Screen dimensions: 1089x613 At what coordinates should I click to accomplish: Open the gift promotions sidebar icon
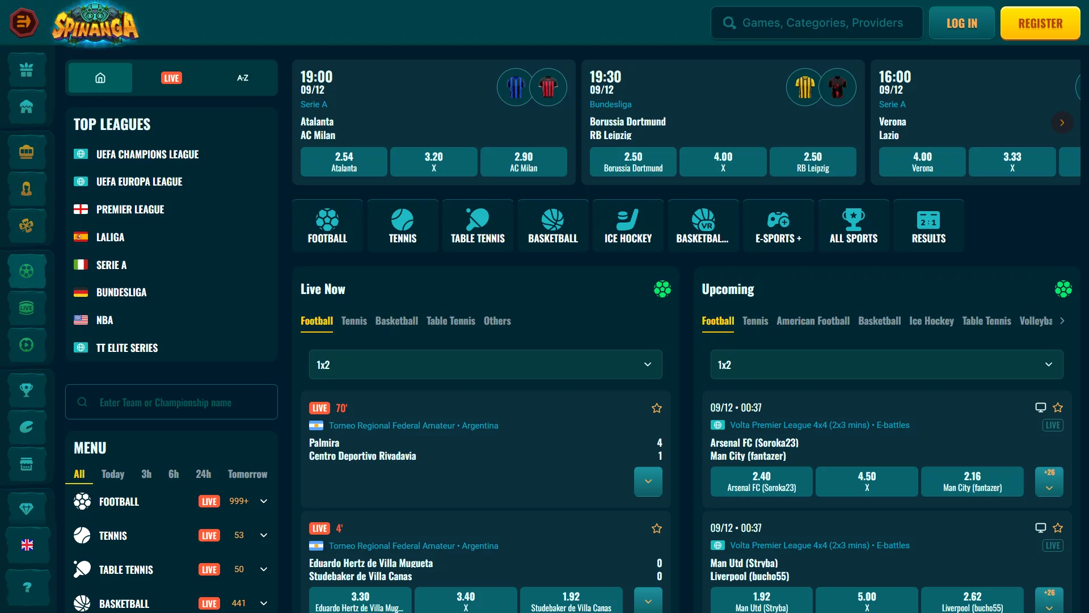click(x=27, y=70)
